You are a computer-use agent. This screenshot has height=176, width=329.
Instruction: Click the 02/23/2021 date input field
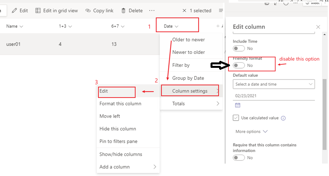tap(274, 96)
